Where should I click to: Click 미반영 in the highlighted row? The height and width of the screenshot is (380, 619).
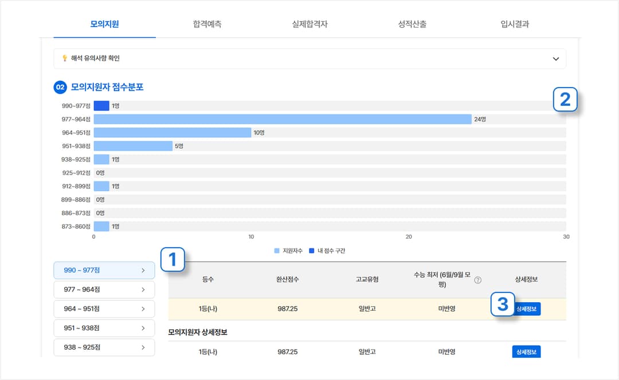pyautogui.click(x=446, y=308)
